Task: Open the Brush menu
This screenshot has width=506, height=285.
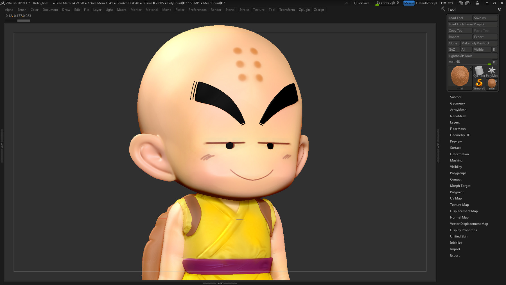Action: tap(22, 10)
